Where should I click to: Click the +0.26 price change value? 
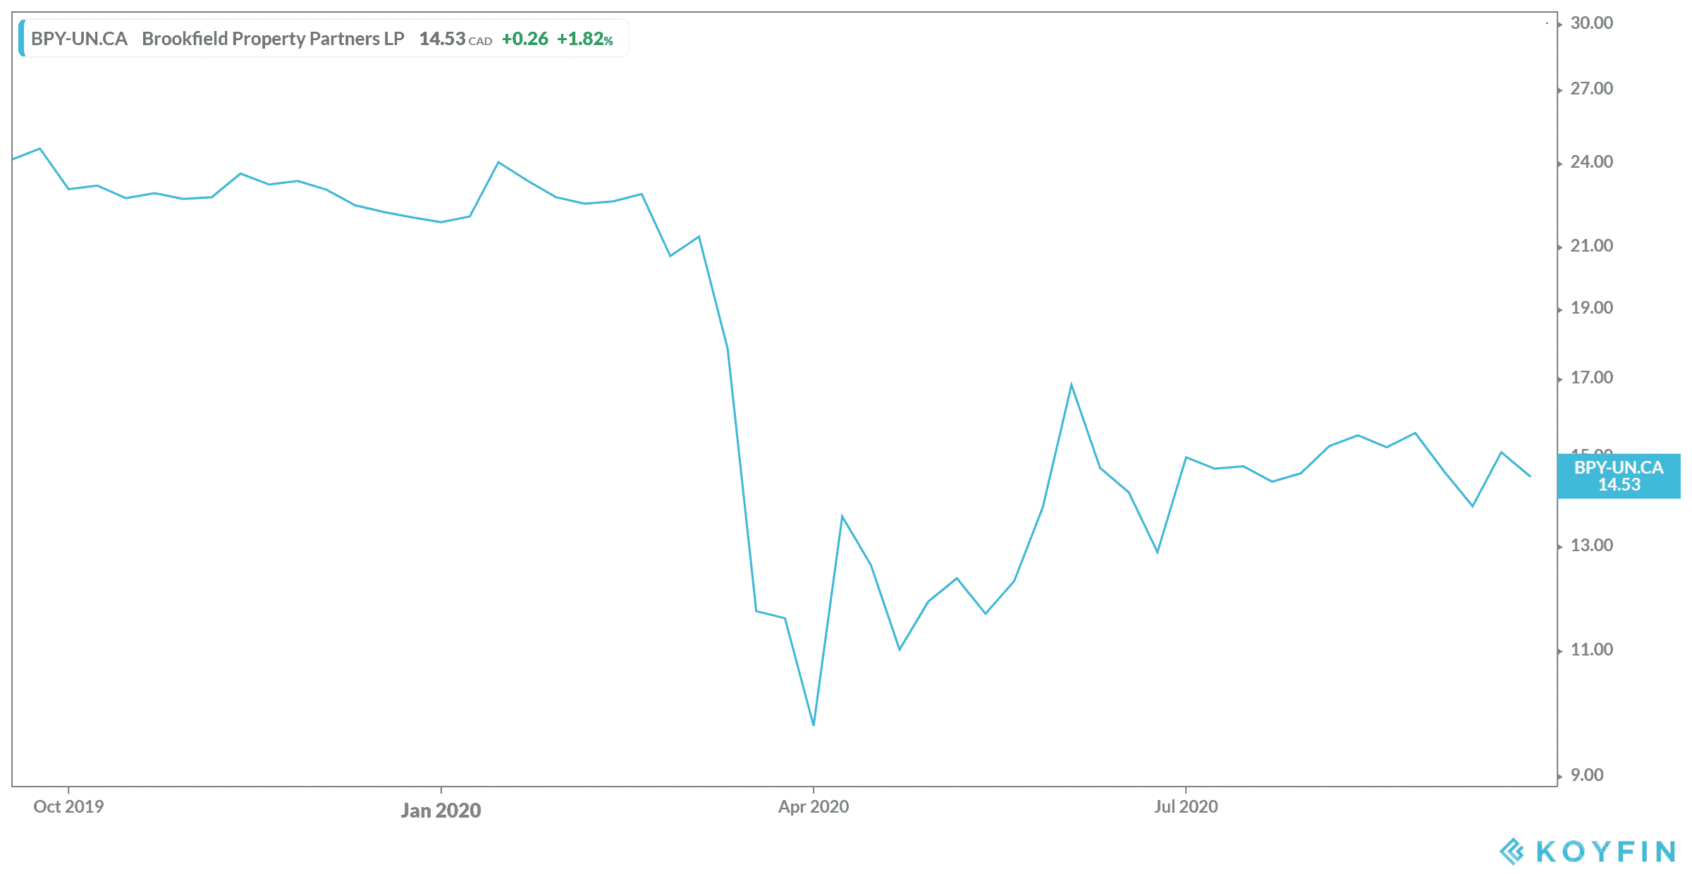pyautogui.click(x=525, y=39)
